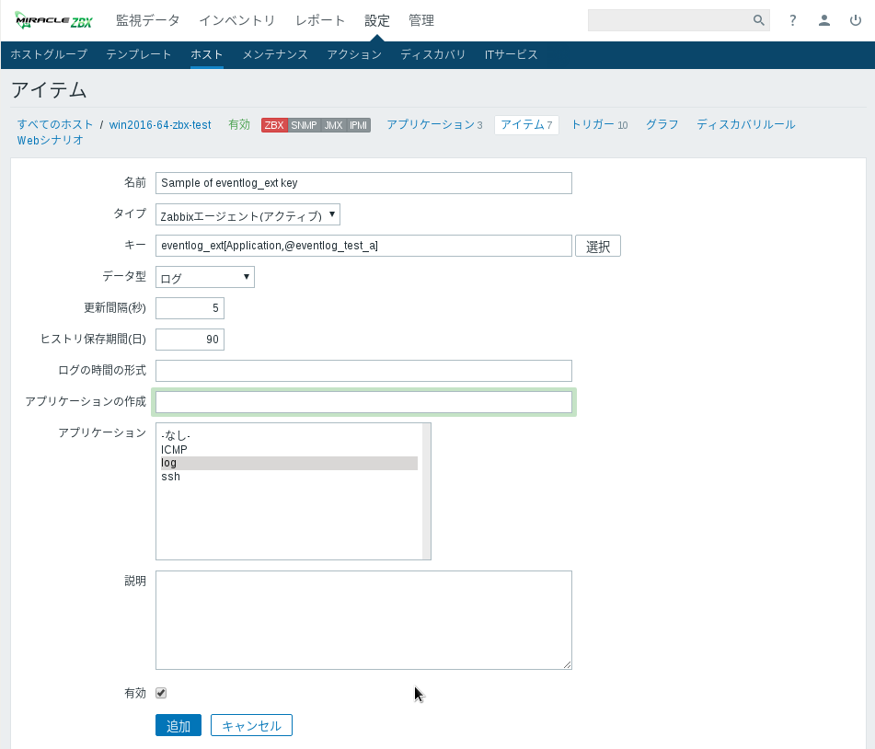Click the search magnifier icon
The width and height of the screenshot is (875, 749).
pos(758,20)
